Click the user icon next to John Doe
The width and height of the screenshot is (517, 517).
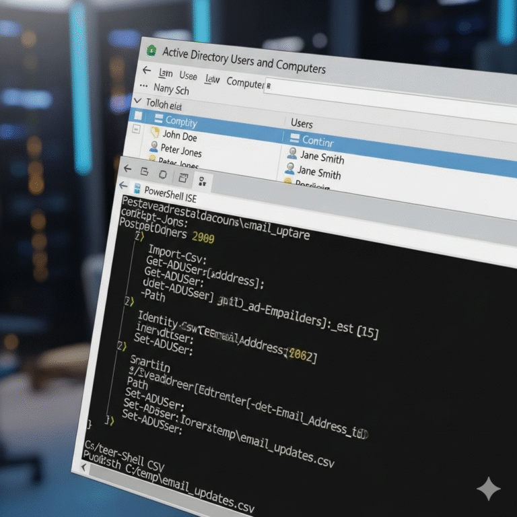(154, 133)
